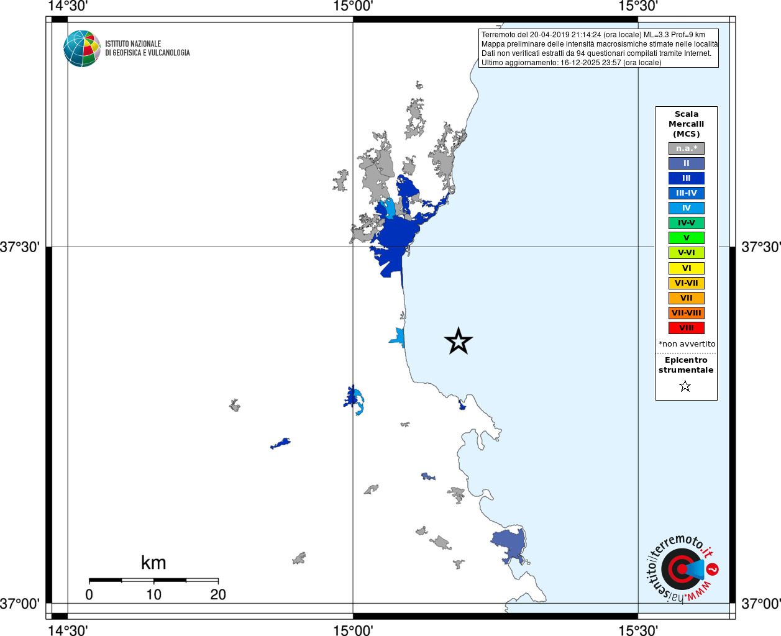Click the haisentitoilterremoto.it logo
Image resolution: width=781 pixels, height=636 pixels.
click(680, 568)
